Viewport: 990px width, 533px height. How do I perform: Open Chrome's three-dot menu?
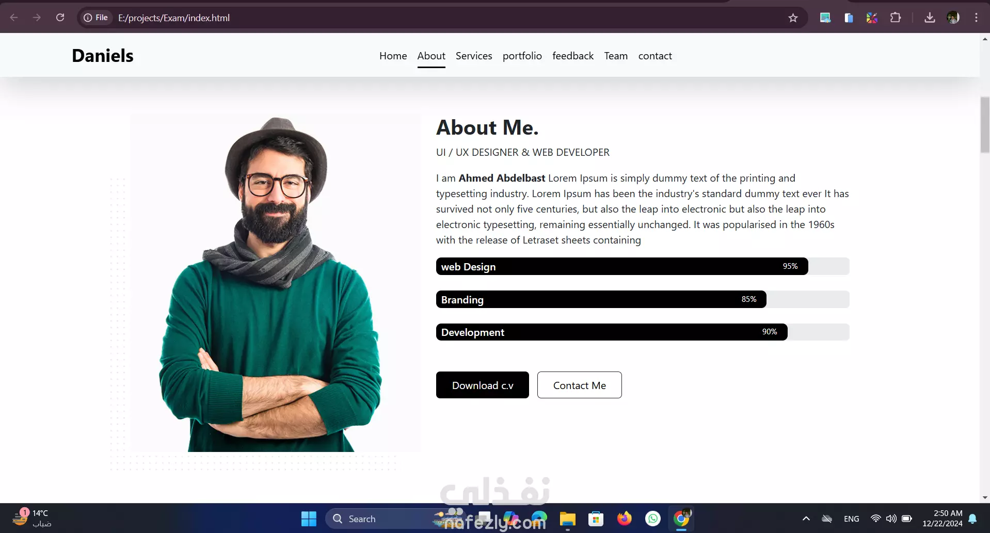tap(976, 18)
